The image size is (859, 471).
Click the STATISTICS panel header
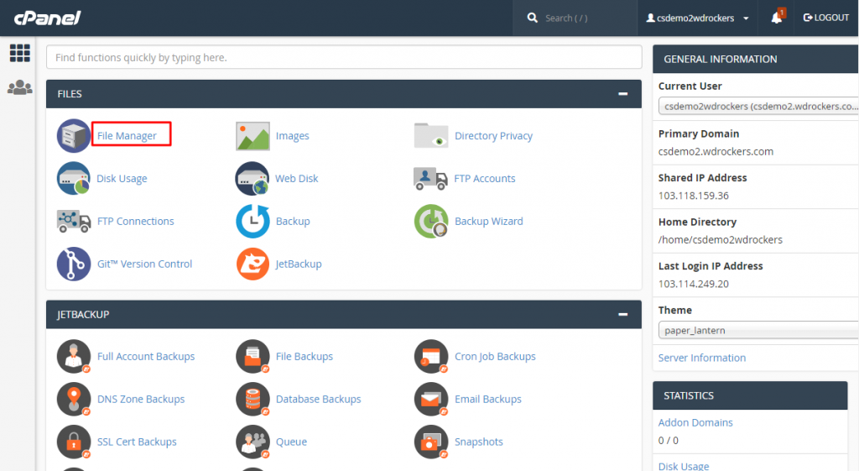pyautogui.click(x=750, y=396)
